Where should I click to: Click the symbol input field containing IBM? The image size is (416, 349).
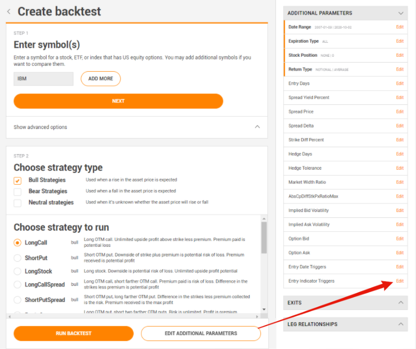(x=43, y=79)
